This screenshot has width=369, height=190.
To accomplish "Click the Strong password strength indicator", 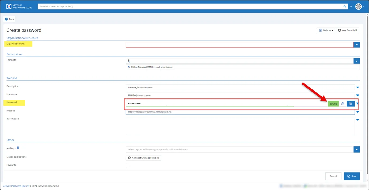I will pos(333,103).
